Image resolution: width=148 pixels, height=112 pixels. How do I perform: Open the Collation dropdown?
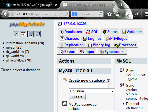(x=92, y=91)
